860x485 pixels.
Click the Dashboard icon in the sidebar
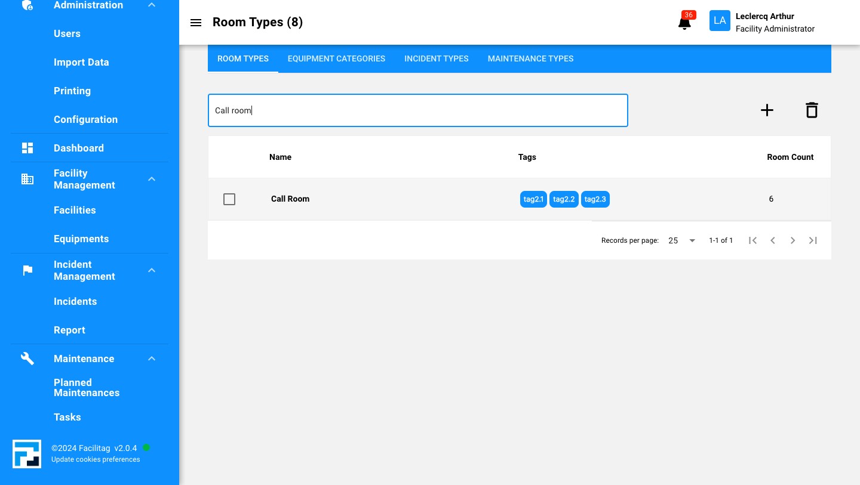point(27,148)
